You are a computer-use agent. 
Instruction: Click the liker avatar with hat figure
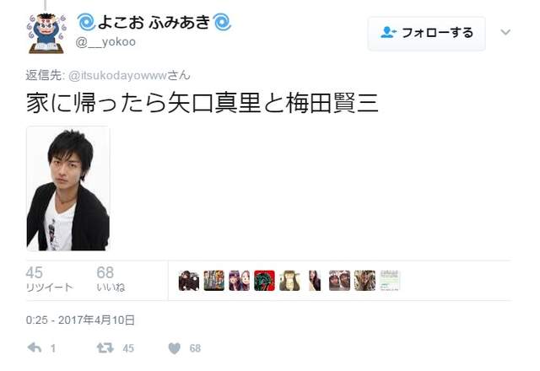coord(289,281)
